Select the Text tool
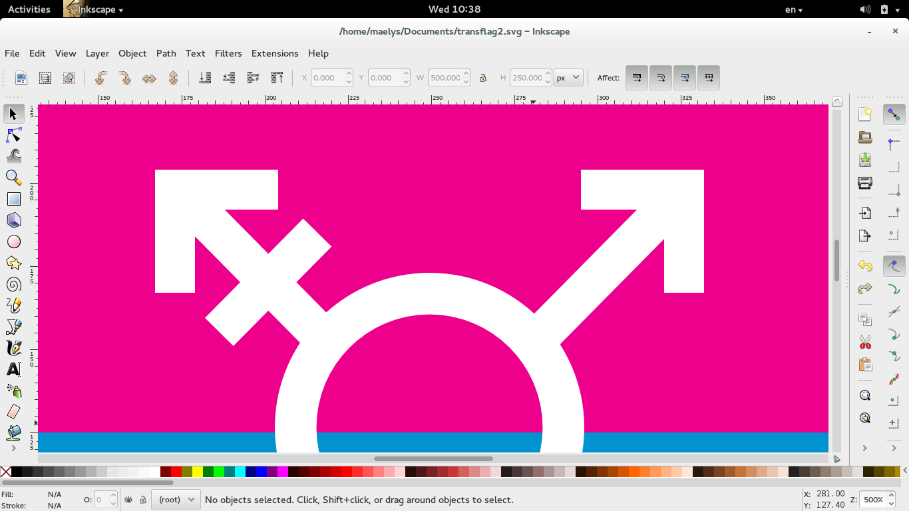909x511 pixels. click(13, 369)
